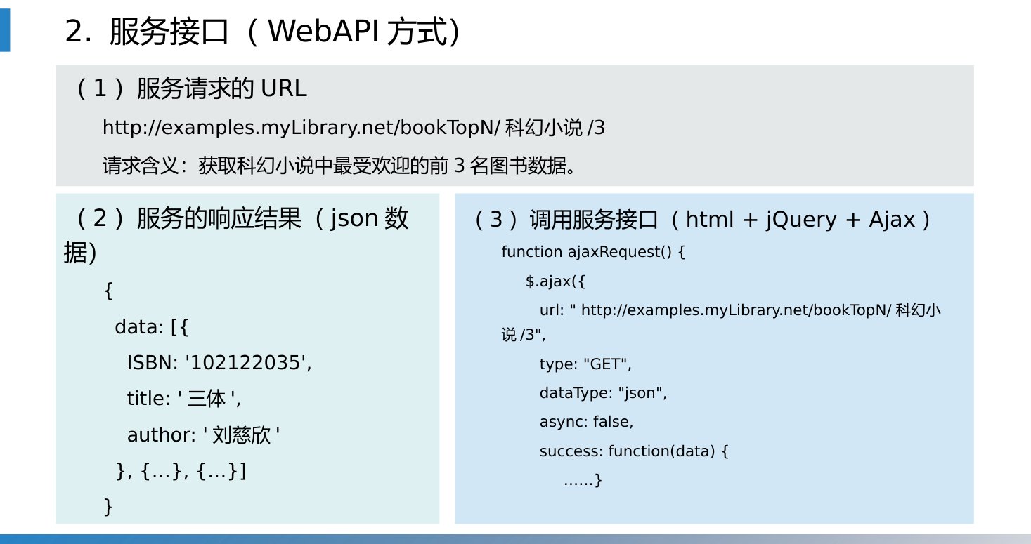The width and height of the screenshot is (1031, 544).
Task: Click the 'type: "GET",' line
Action: [x=585, y=364]
